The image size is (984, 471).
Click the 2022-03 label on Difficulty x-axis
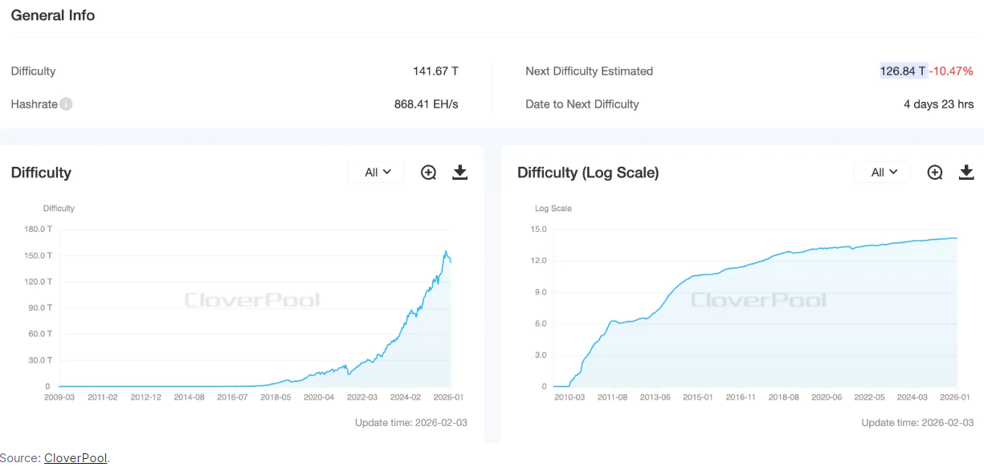[361, 397]
